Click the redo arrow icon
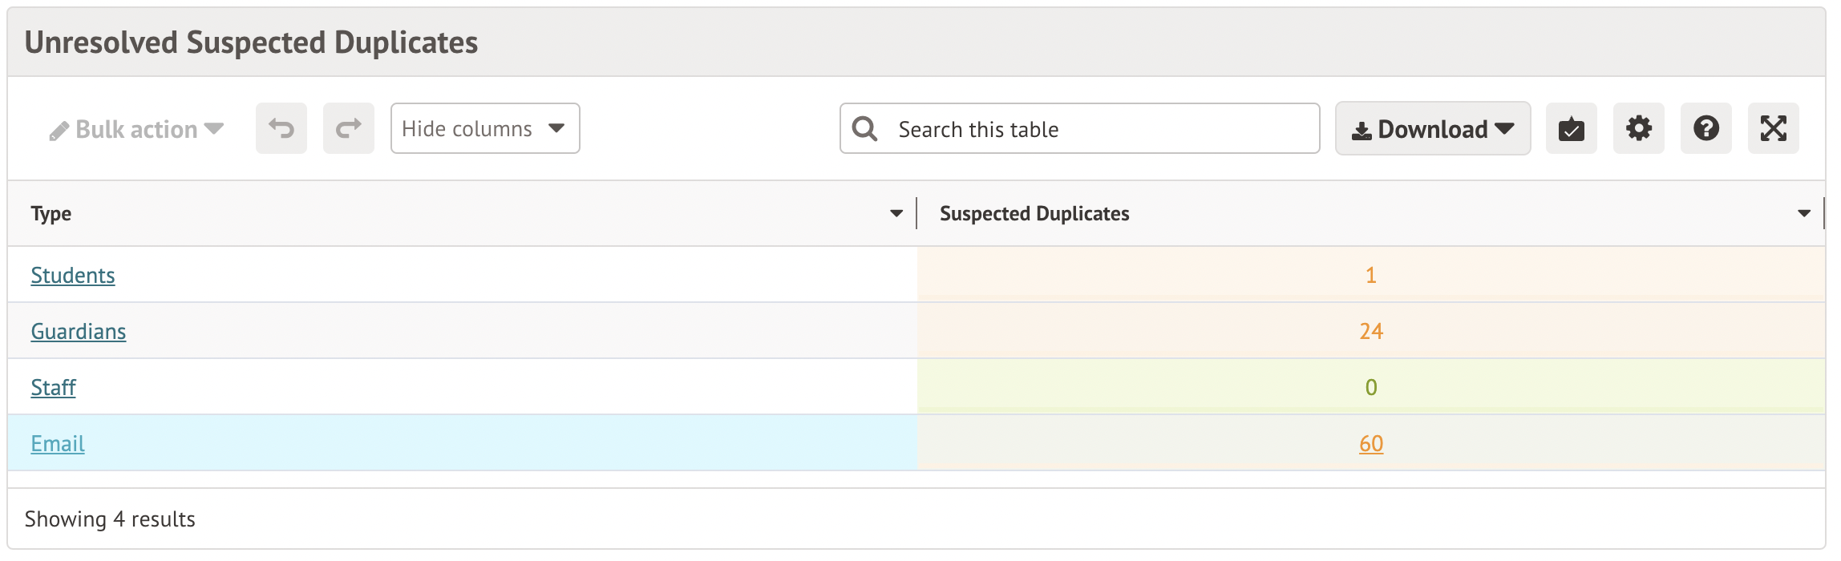 [348, 128]
